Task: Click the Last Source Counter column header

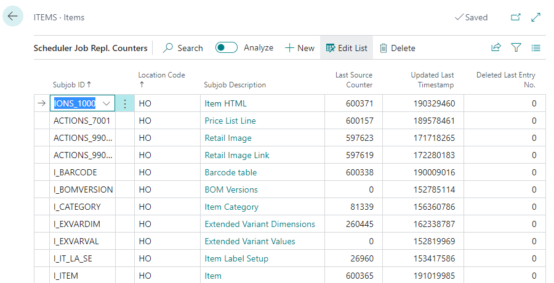Action: pos(353,79)
